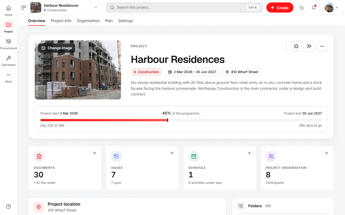Click the Project Organisation people icon
The height and width of the screenshot is (215, 345).
(271, 157)
